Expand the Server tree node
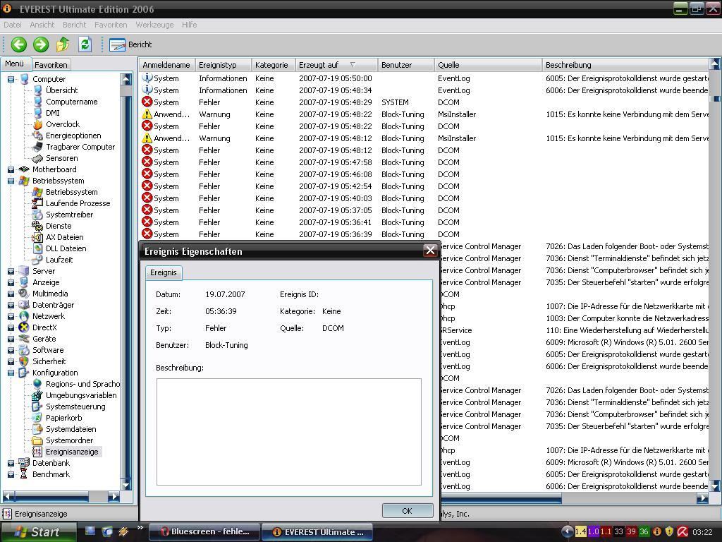Screen dimensions: 722x542 click(11, 272)
